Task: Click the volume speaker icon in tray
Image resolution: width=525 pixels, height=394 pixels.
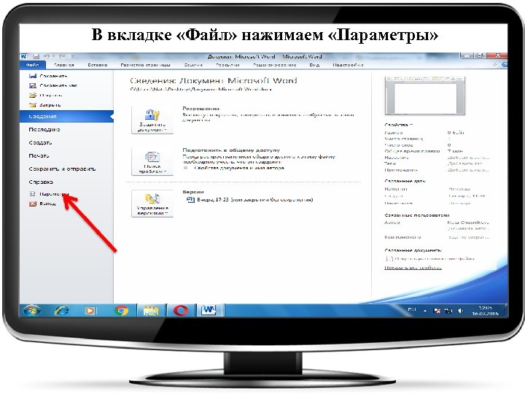Action: 461,311
